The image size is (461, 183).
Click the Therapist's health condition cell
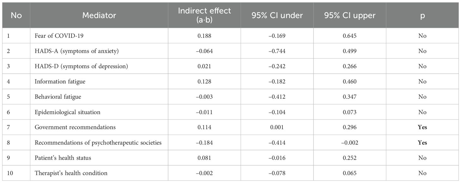(x=71, y=173)
